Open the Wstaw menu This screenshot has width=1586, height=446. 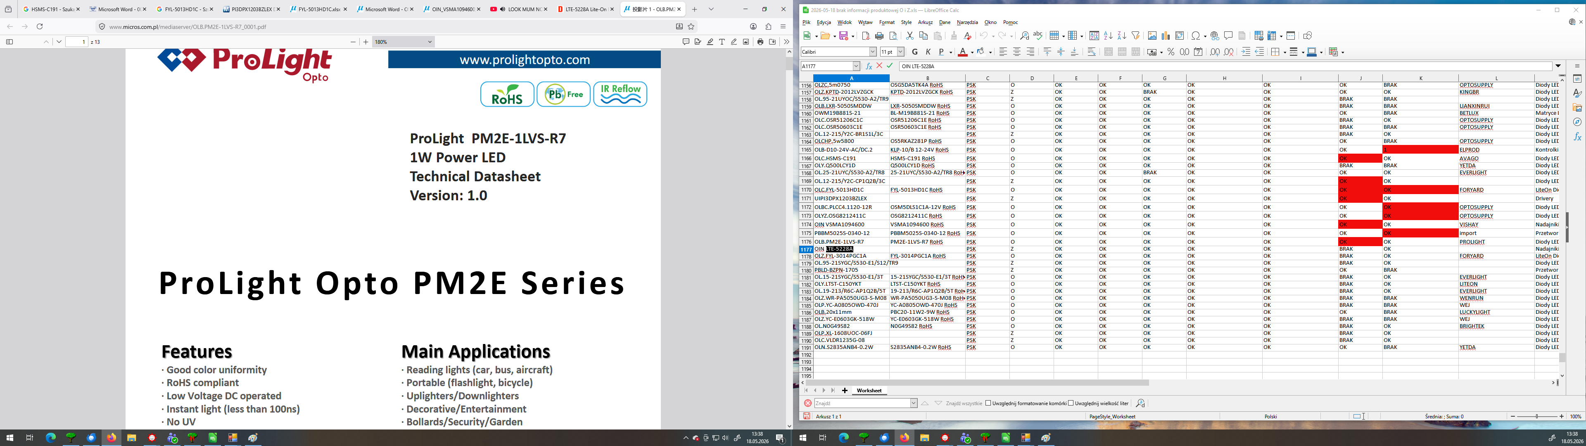coord(865,22)
